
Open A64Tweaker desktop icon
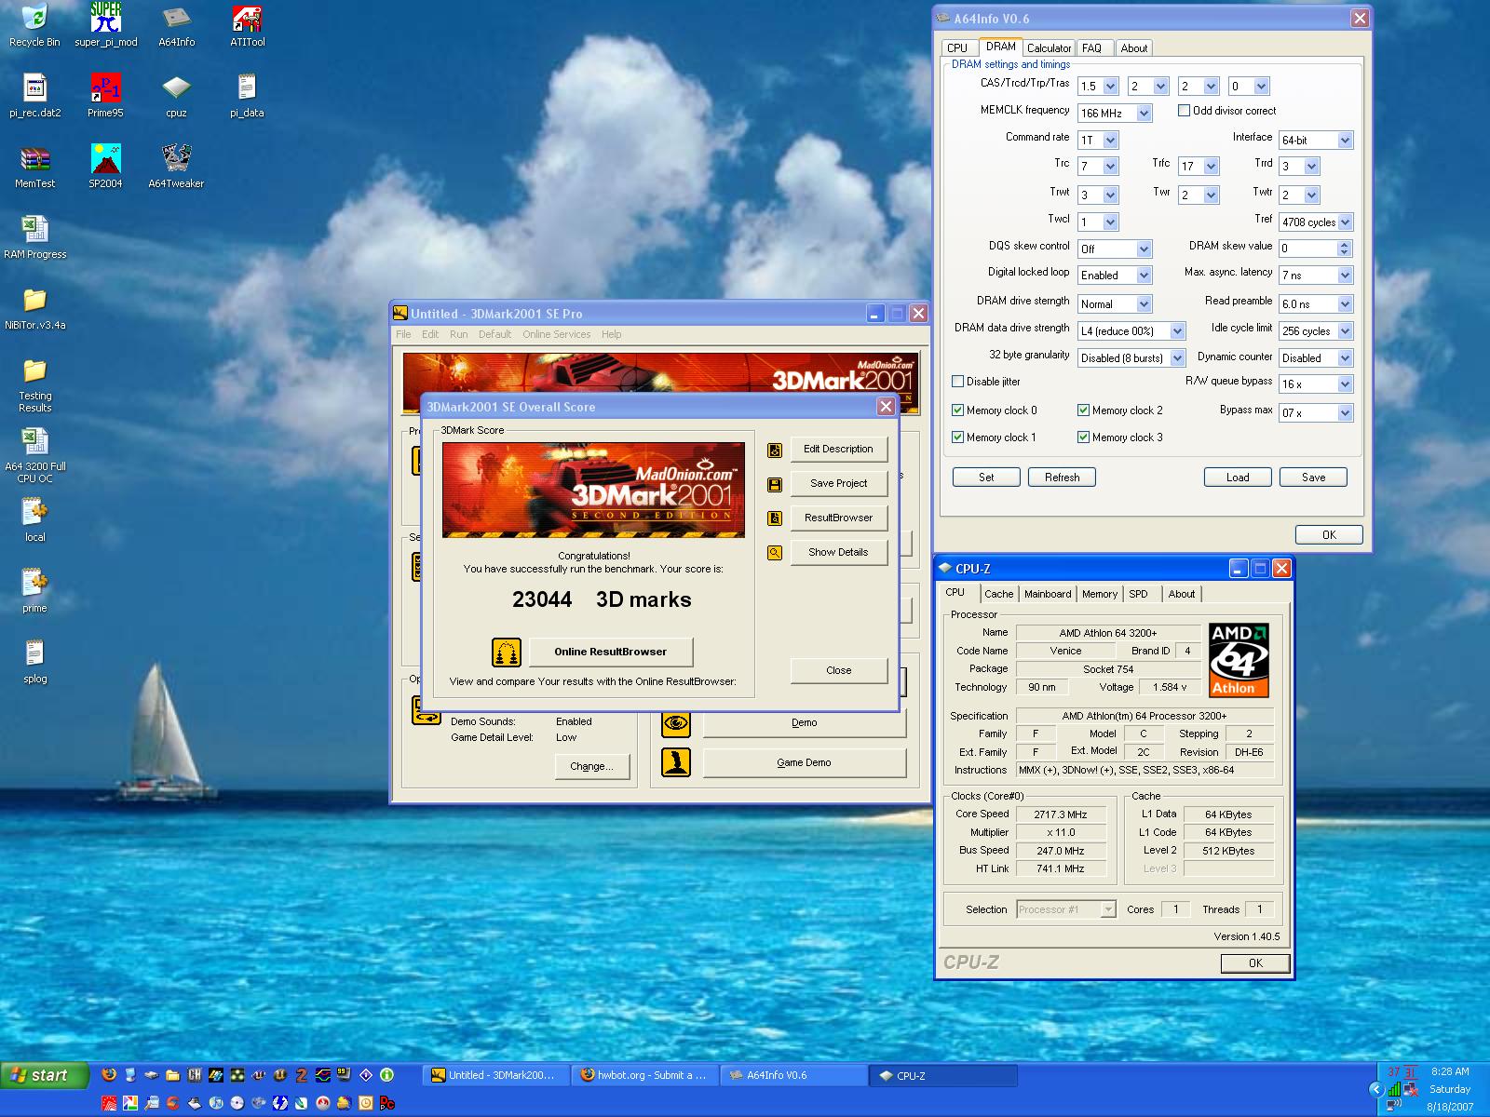(176, 167)
